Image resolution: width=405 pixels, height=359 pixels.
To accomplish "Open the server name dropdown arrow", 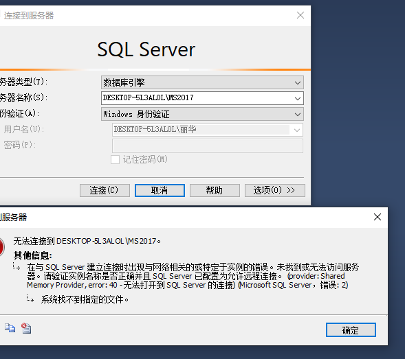I will tap(298, 98).
